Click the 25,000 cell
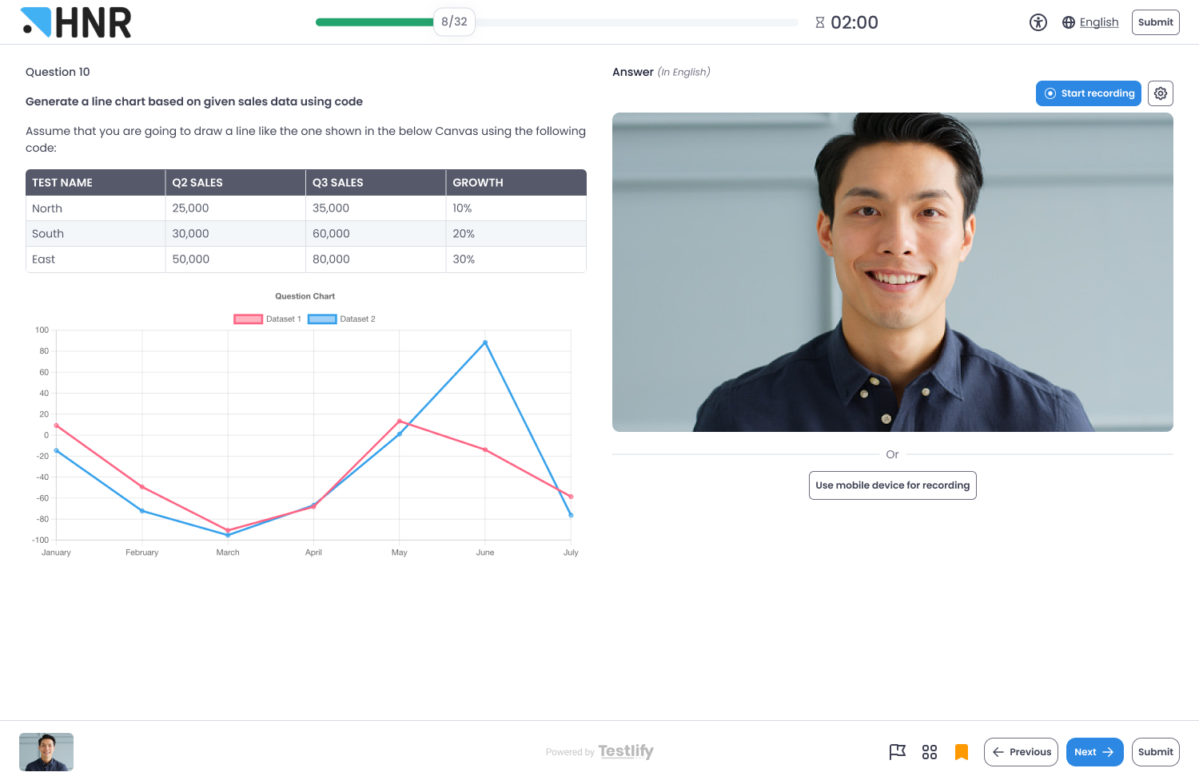 point(236,208)
